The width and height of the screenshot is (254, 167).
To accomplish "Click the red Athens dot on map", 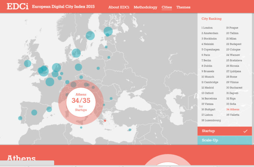I will coord(105,121).
